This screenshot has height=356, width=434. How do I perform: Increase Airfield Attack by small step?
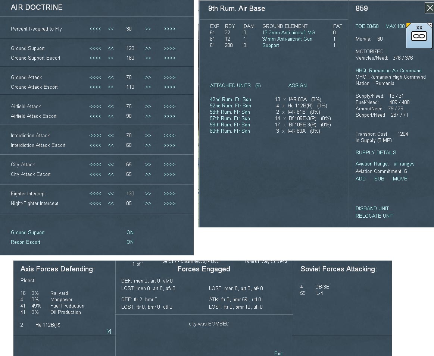[x=148, y=106]
